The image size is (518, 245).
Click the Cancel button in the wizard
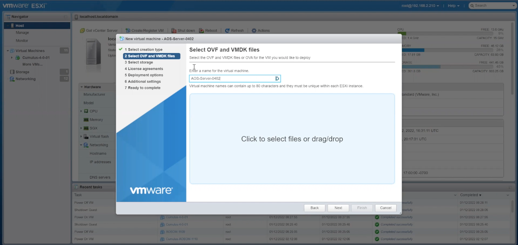pos(386,208)
